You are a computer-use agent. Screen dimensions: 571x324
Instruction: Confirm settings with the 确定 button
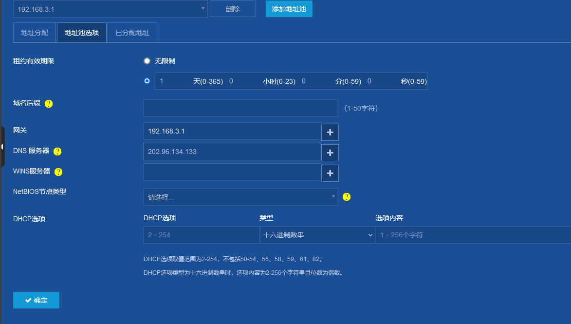[x=36, y=300]
